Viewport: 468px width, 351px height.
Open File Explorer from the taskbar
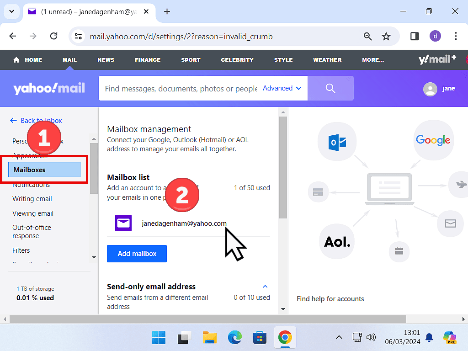click(209, 338)
